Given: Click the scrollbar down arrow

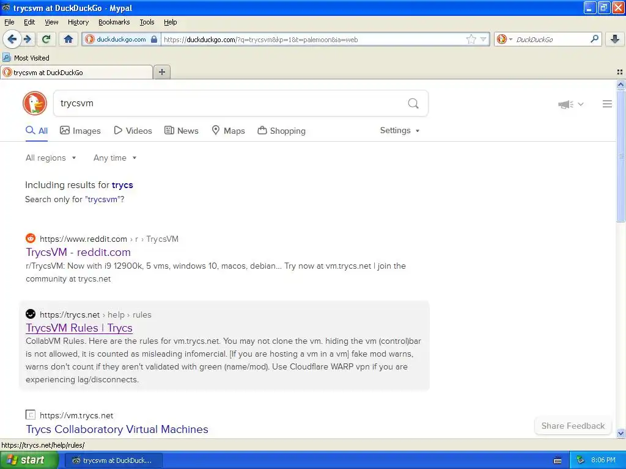Looking at the screenshot, I should click(x=620, y=433).
